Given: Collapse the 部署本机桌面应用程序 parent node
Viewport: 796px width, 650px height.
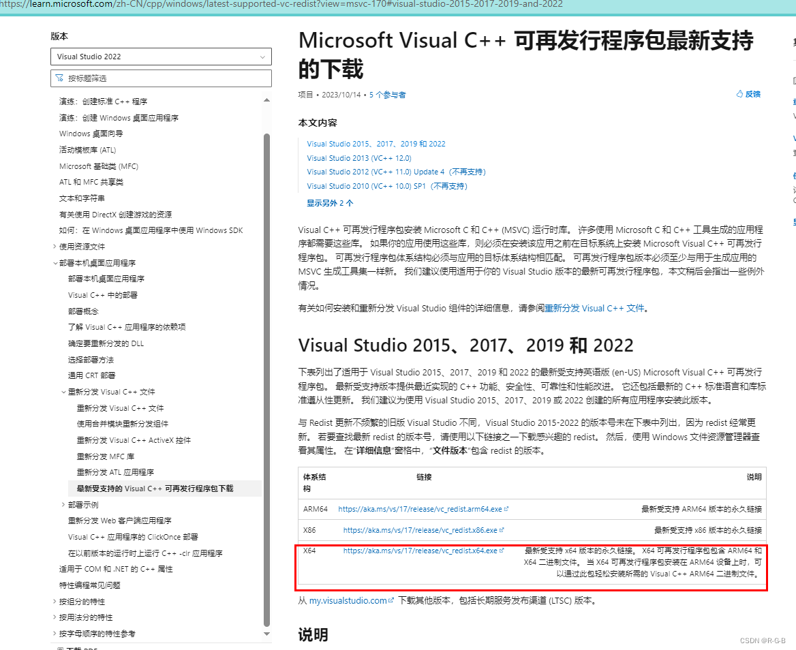Looking at the screenshot, I should click(x=55, y=263).
